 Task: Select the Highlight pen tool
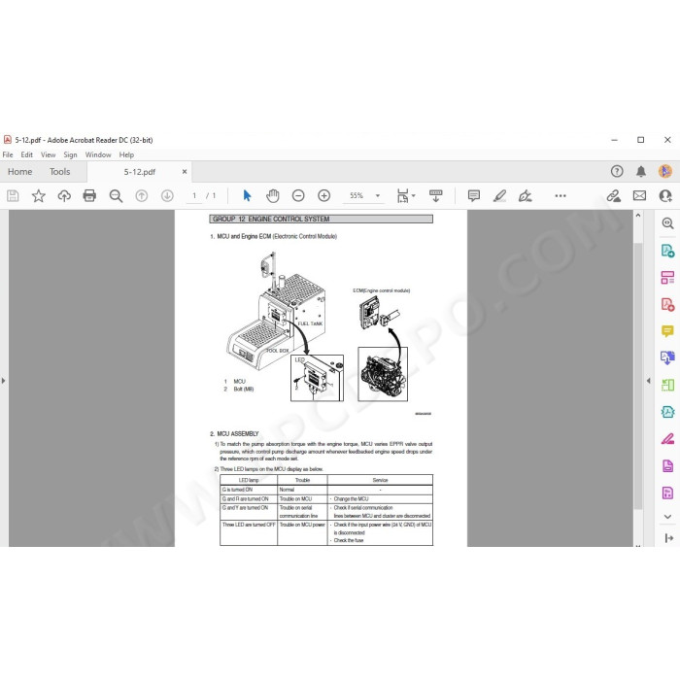click(x=499, y=196)
